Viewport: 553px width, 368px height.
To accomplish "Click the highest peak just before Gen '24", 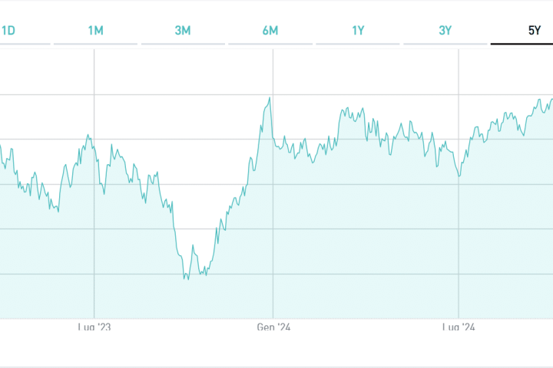I will coord(270,98).
